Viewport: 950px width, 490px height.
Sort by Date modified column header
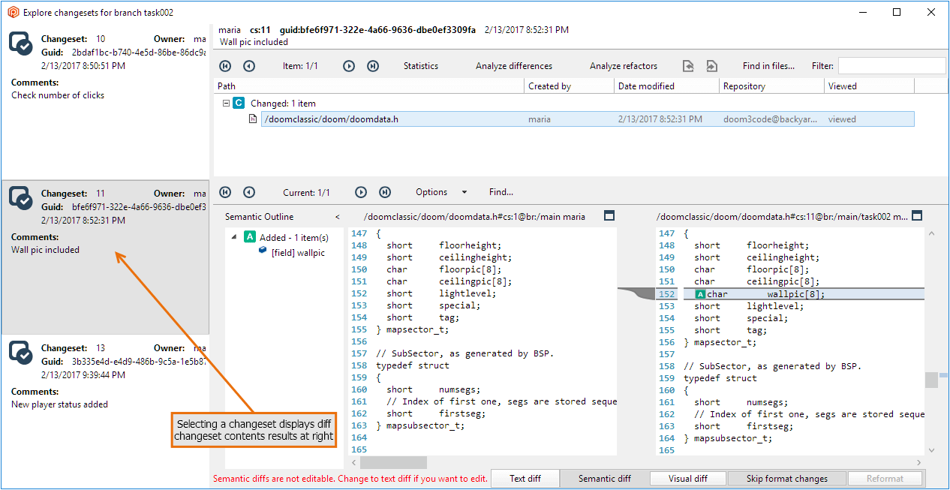[x=666, y=86]
